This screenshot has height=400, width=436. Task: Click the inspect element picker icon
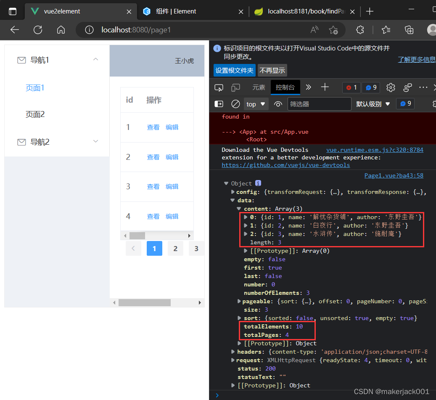(x=219, y=87)
